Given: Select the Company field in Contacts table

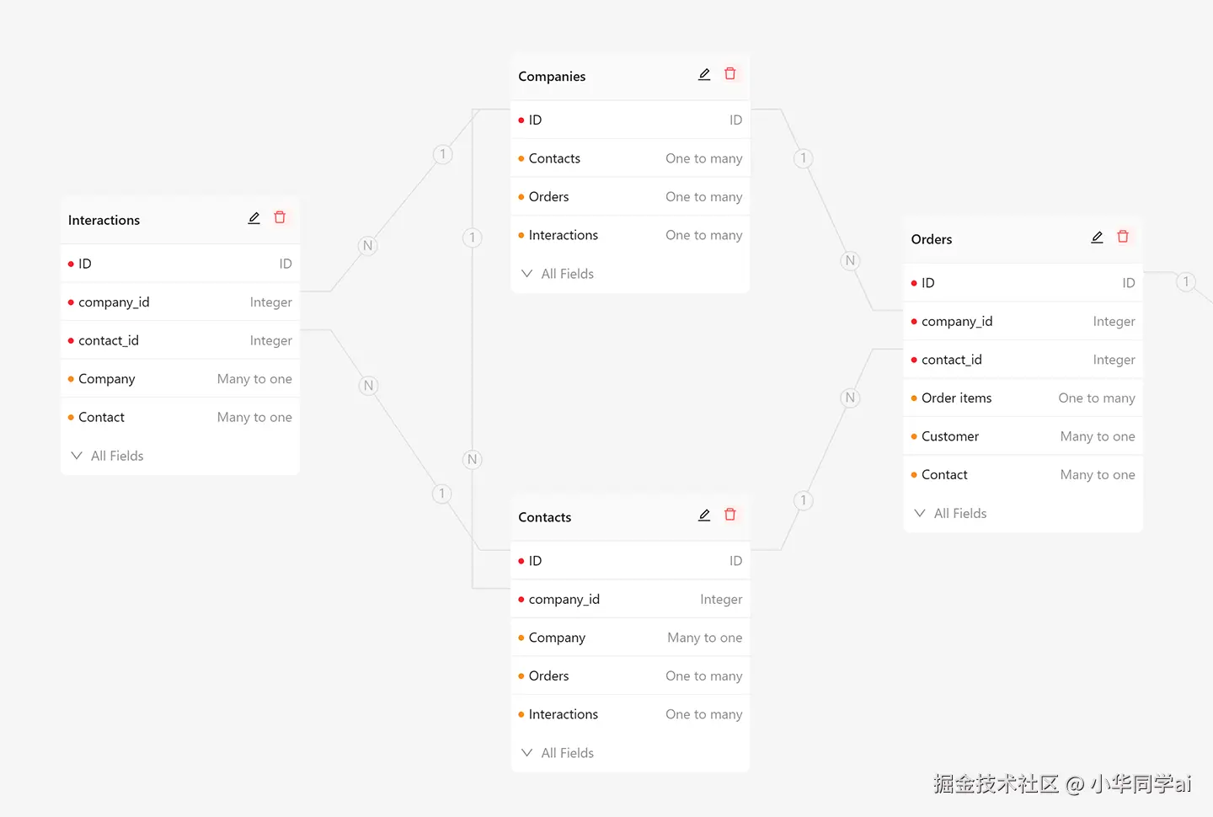Looking at the screenshot, I should (557, 638).
